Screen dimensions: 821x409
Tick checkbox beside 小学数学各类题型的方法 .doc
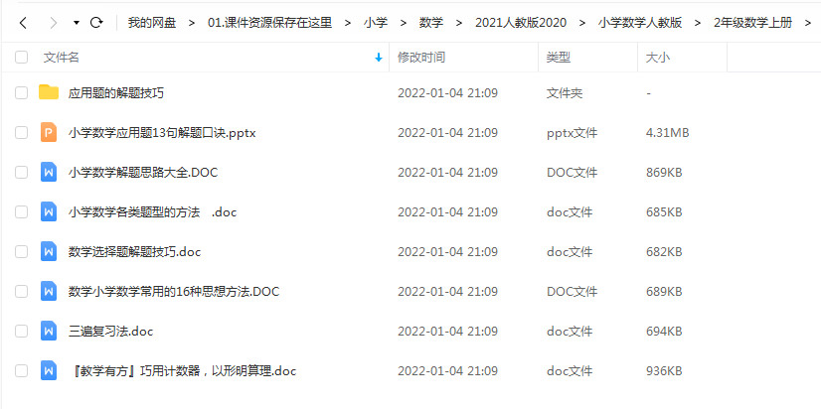[22, 211]
